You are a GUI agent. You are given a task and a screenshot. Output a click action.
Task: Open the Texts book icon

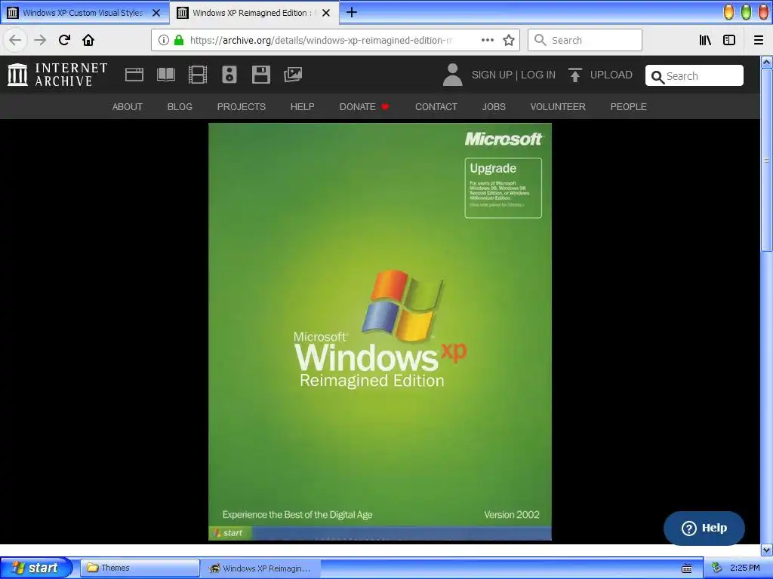tap(165, 75)
